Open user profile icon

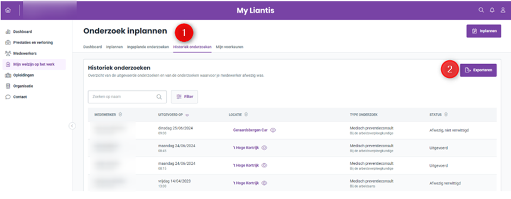click(x=503, y=10)
